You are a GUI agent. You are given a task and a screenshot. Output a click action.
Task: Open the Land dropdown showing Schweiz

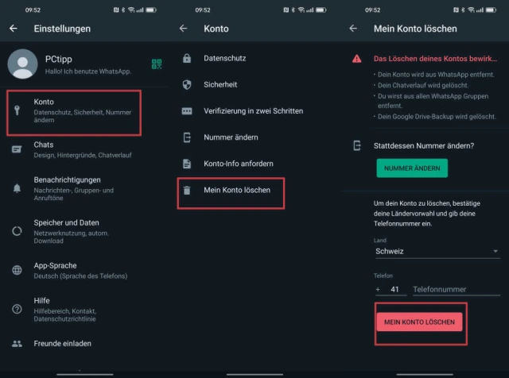pos(437,252)
